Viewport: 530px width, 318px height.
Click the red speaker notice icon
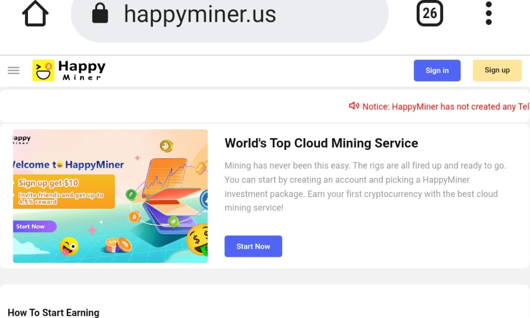point(355,106)
